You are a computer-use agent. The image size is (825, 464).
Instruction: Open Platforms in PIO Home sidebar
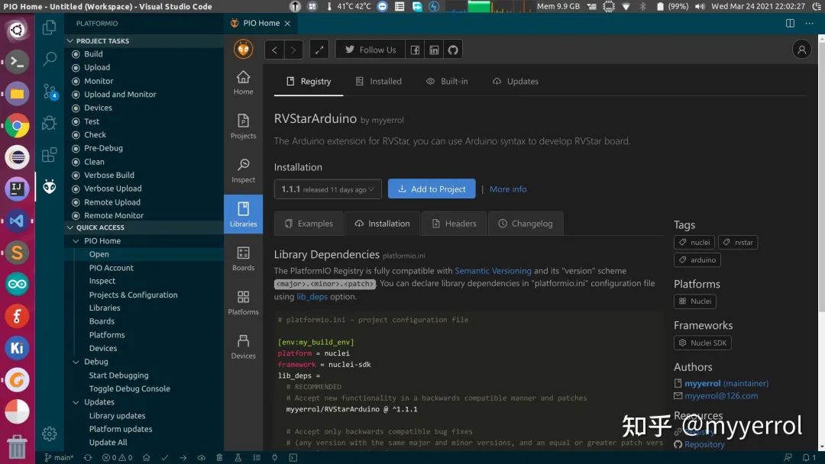click(x=243, y=302)
